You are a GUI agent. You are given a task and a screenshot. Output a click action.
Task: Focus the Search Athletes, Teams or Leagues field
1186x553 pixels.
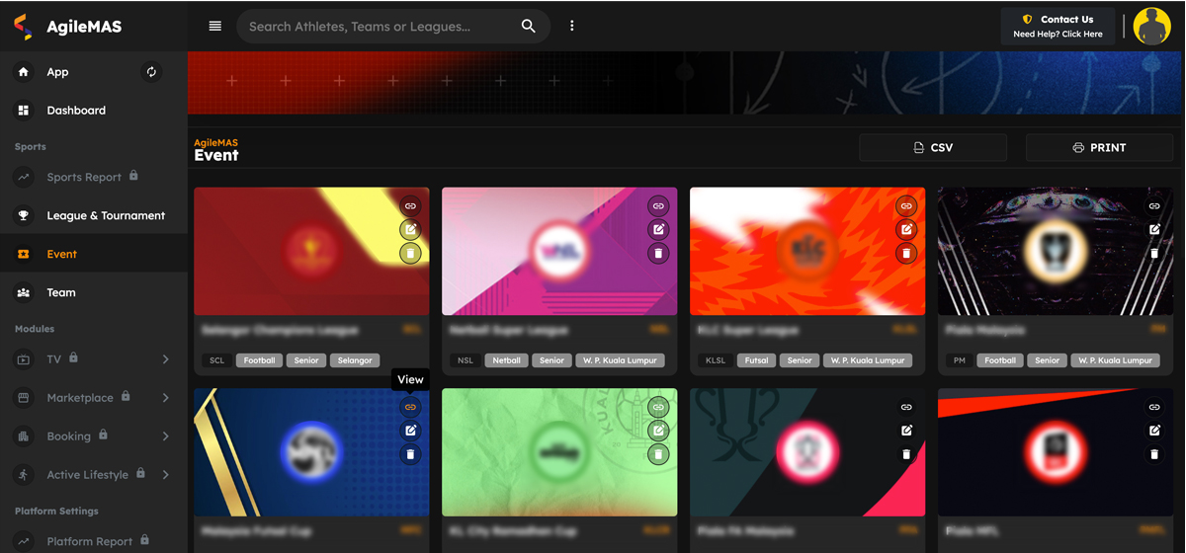(x=376, y=27)
